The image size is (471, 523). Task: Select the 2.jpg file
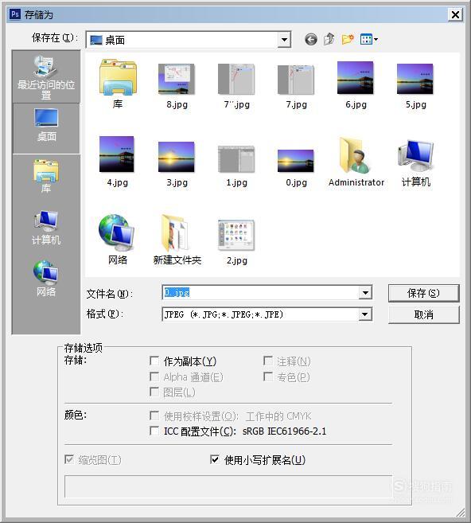click(236, 242)
